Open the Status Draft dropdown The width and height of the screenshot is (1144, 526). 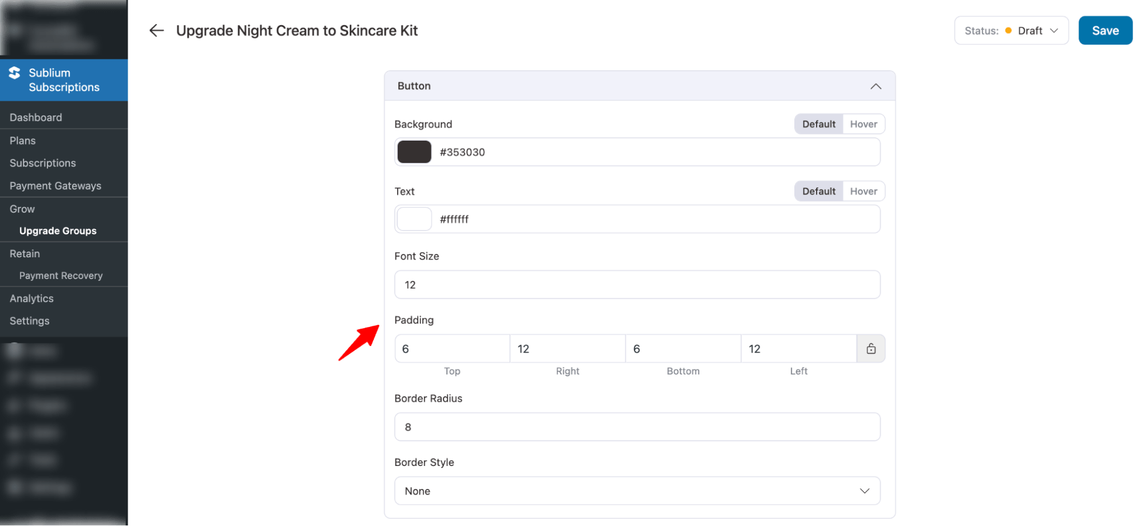pos(1011,31)
